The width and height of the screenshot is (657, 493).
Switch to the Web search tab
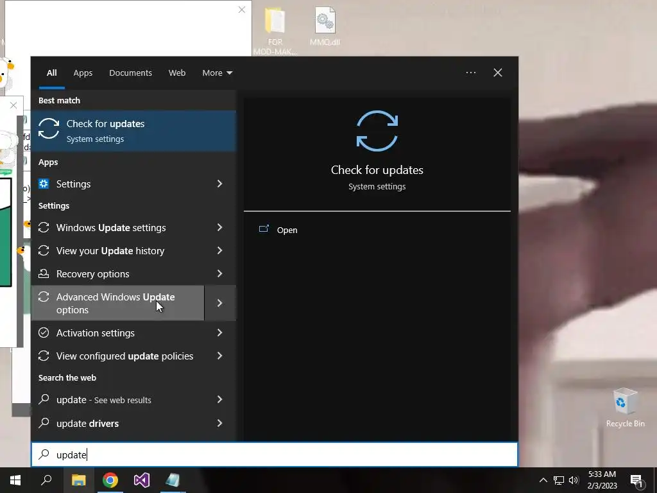point(177,73)
